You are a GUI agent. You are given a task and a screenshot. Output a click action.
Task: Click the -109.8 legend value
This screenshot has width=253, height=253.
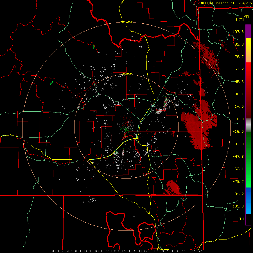click(x=237, y=206)
